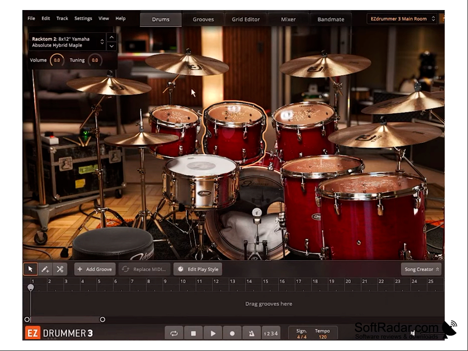468x351 pixels.
Task: Open the Help menu
Action: (120, 18)
